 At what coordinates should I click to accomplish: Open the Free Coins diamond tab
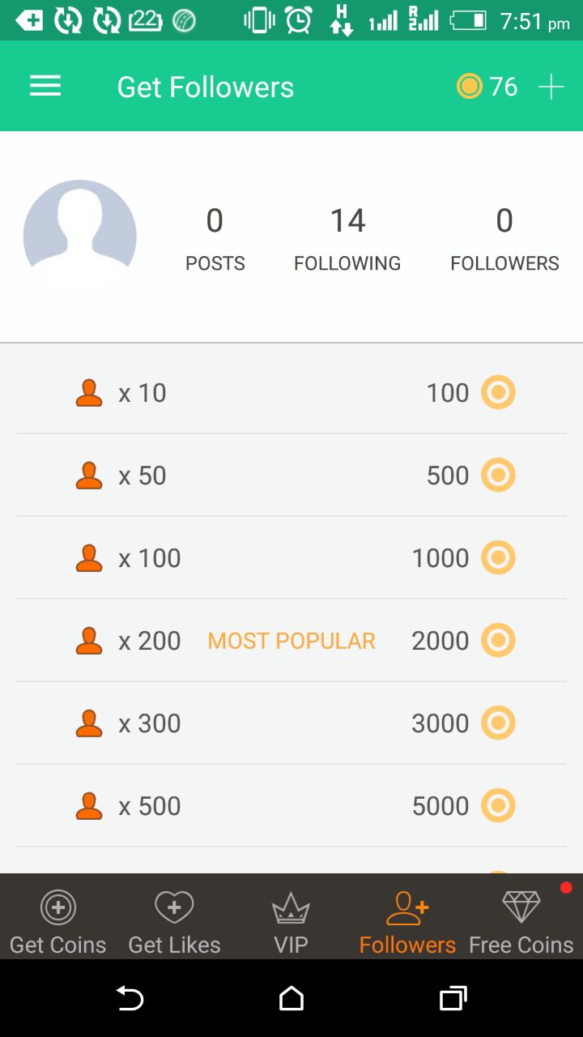click(x=521, y=922)
